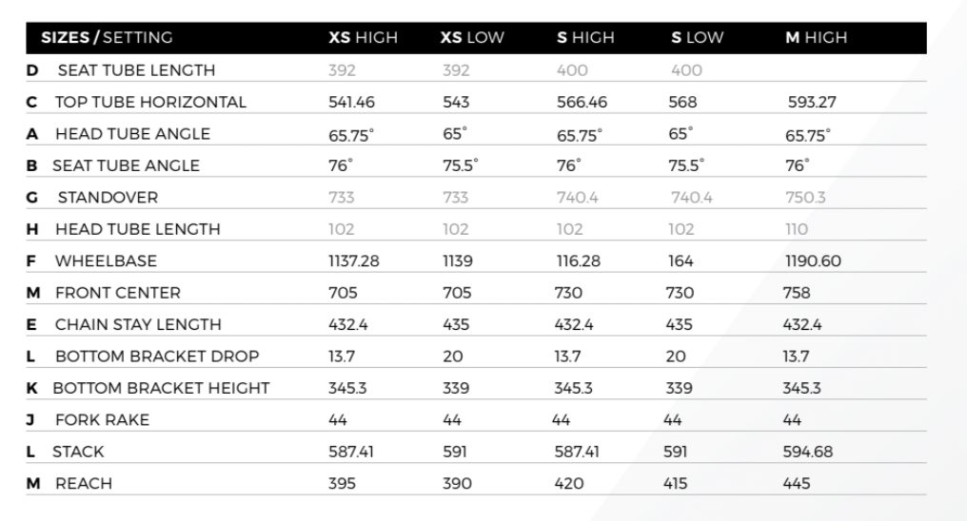Click the XS HIGH column header

pyautogui.click(x=363, y=38)
